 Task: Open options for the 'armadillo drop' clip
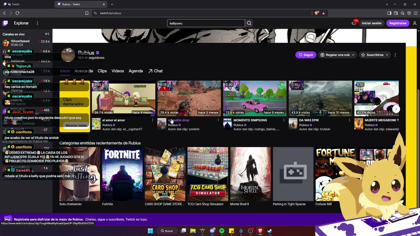(218, 120)
